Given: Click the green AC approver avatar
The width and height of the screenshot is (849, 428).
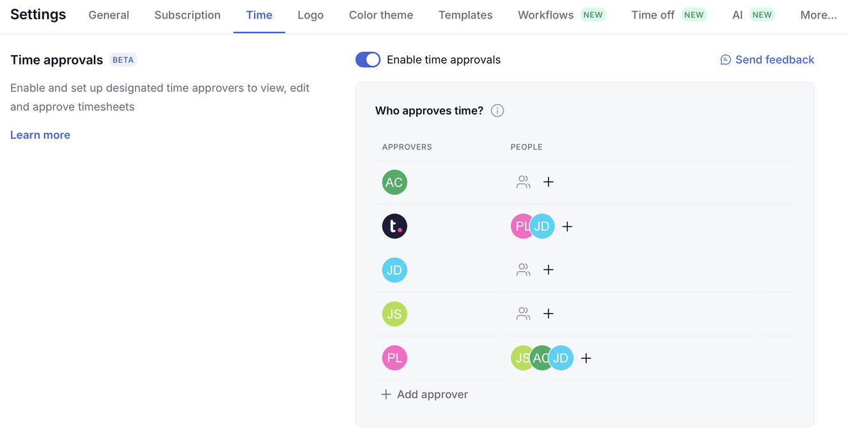Looking at the screenshot, I should pos(394,182).
